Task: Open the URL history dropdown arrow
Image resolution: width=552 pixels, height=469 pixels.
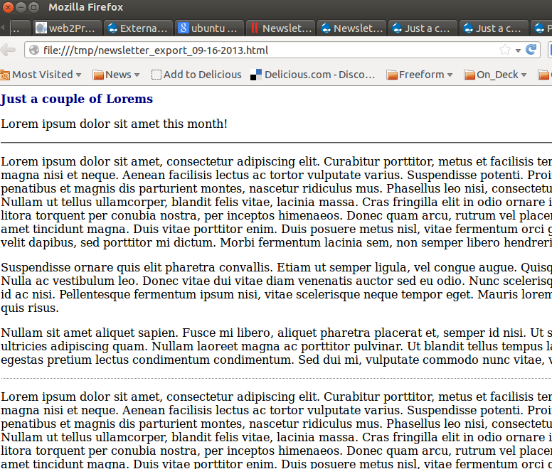Action: tap(518, 50)
